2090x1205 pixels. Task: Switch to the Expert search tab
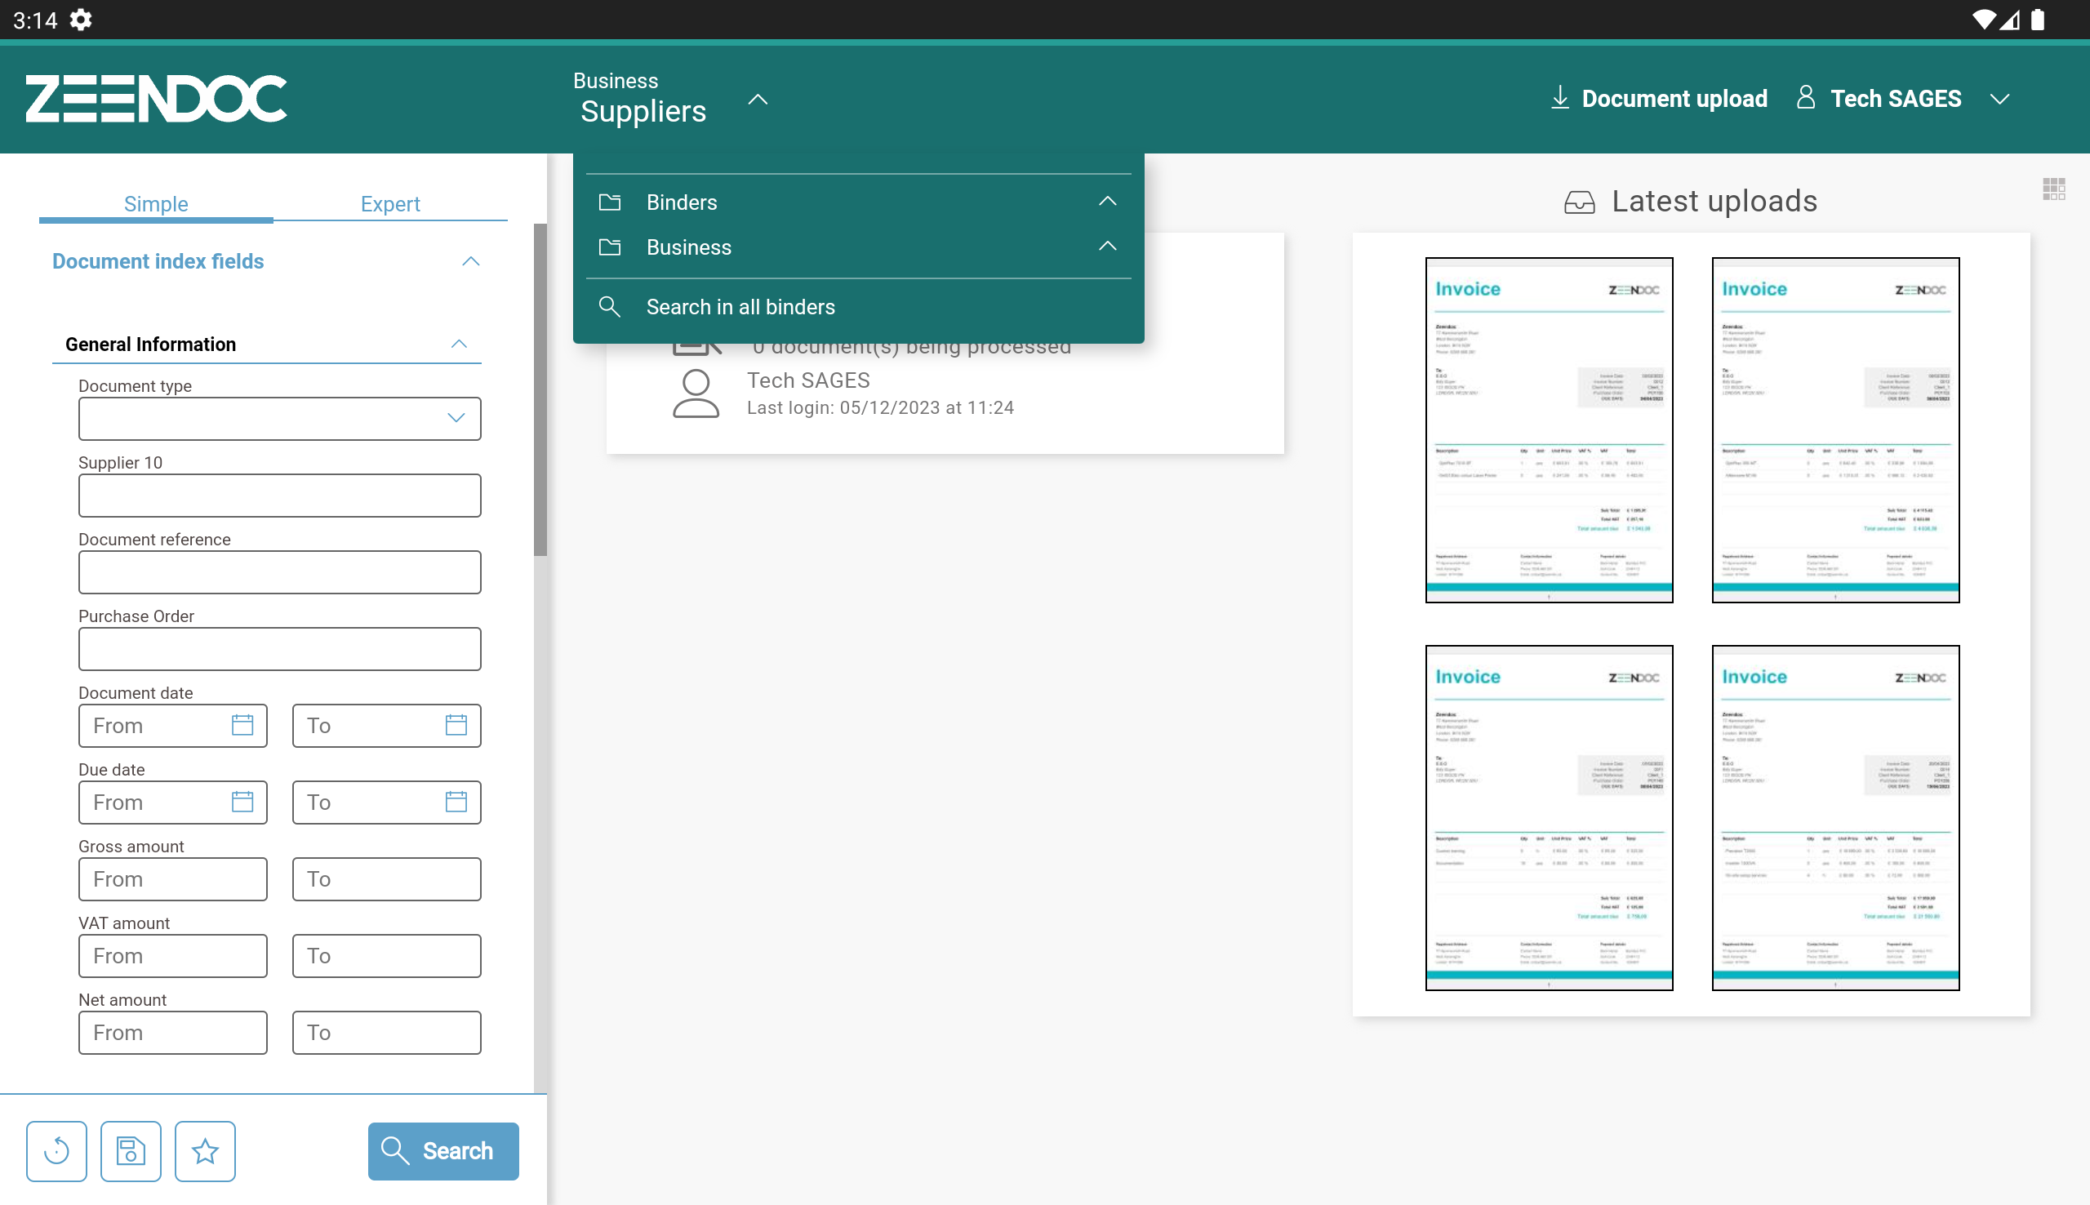[389, 203]
